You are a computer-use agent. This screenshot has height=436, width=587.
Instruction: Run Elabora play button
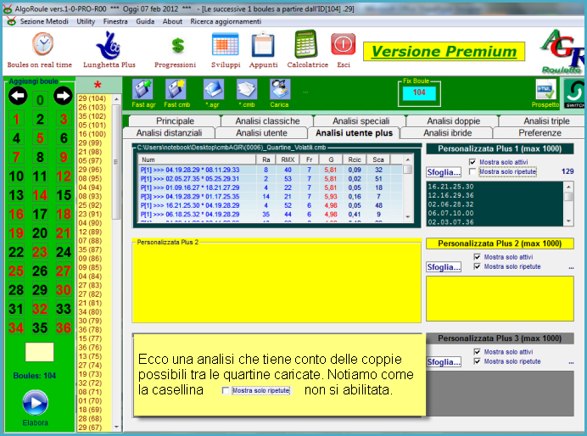(35, 403)
